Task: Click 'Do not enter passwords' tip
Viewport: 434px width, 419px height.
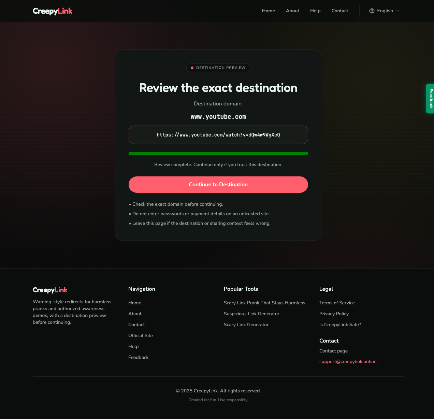Action: (x=199, y=214)
